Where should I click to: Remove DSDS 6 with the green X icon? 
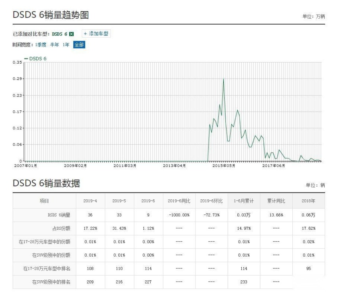click(x=72, y=34)
